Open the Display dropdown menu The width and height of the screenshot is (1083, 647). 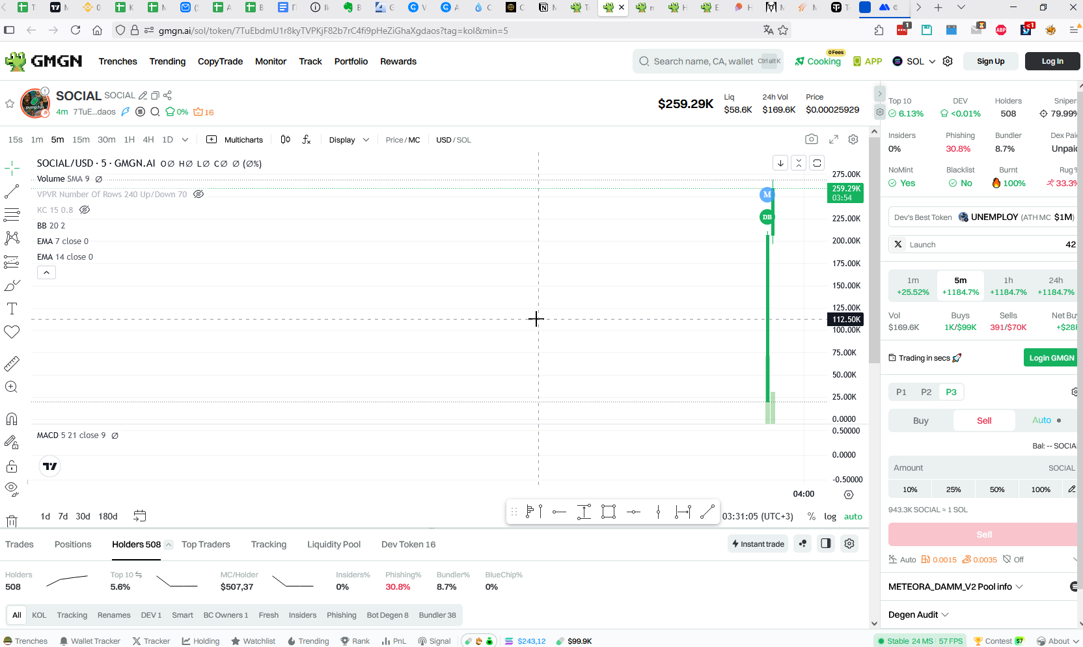pyautogui.click(x=349, y=139)
